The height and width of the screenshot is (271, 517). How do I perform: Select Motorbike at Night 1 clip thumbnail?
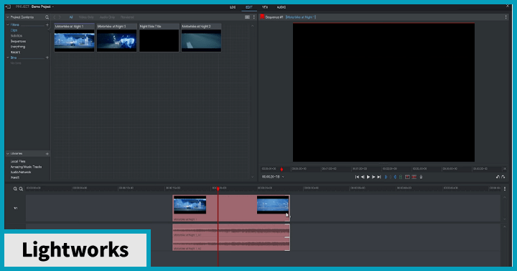coord(74,40)
